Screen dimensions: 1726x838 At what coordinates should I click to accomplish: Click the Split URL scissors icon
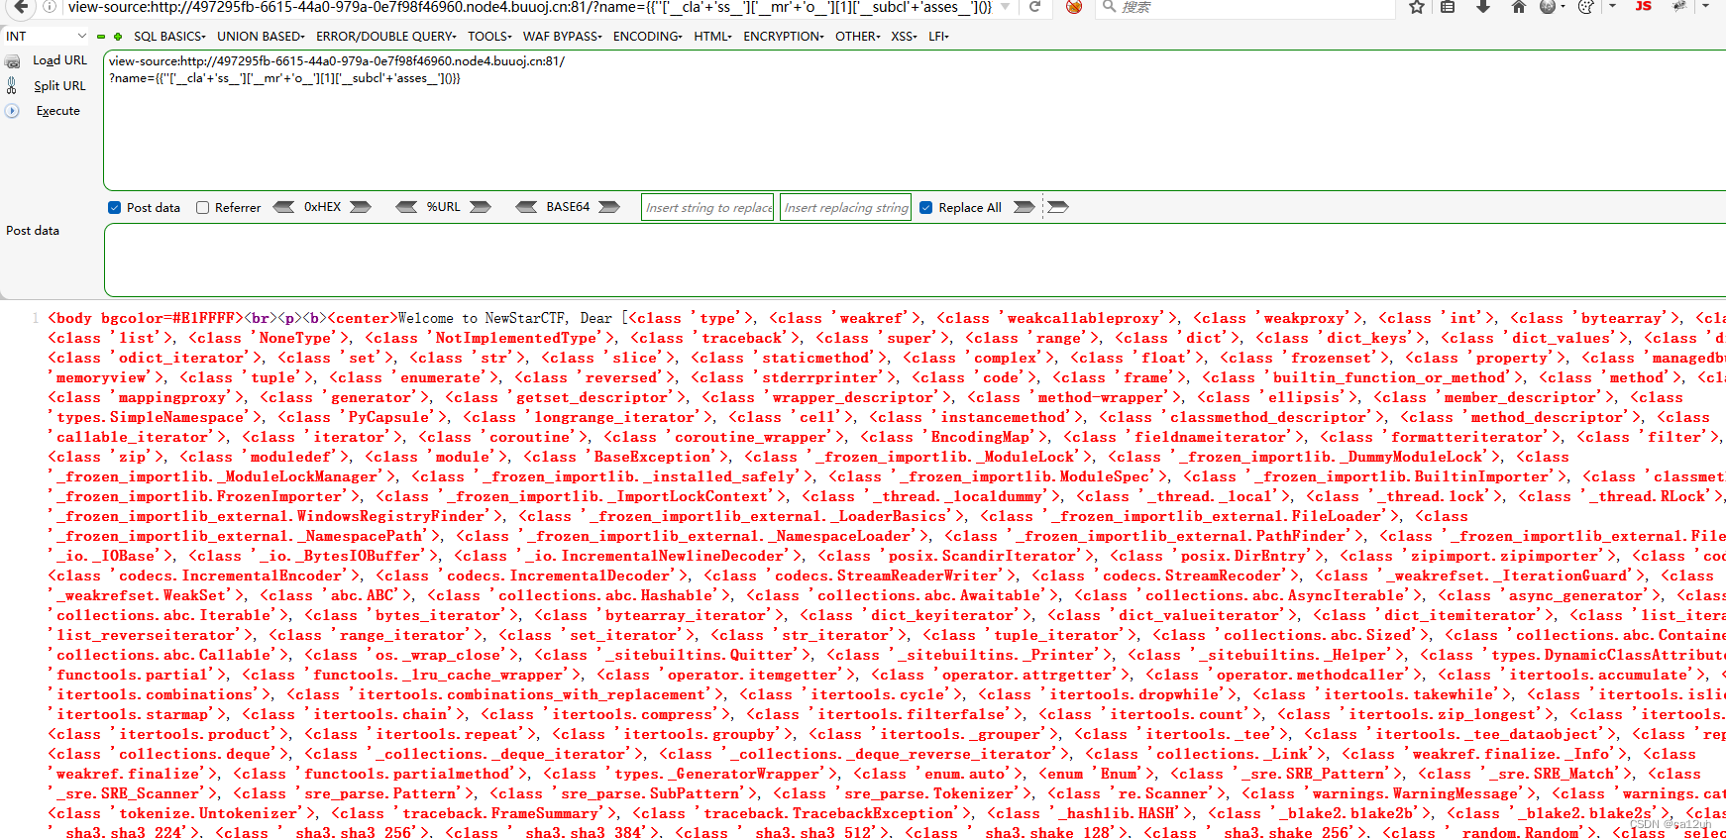tap(12, 86)
